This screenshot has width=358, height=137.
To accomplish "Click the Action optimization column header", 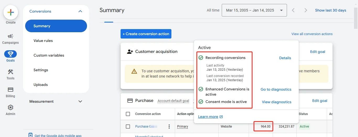I will click(x=186, y=114).
